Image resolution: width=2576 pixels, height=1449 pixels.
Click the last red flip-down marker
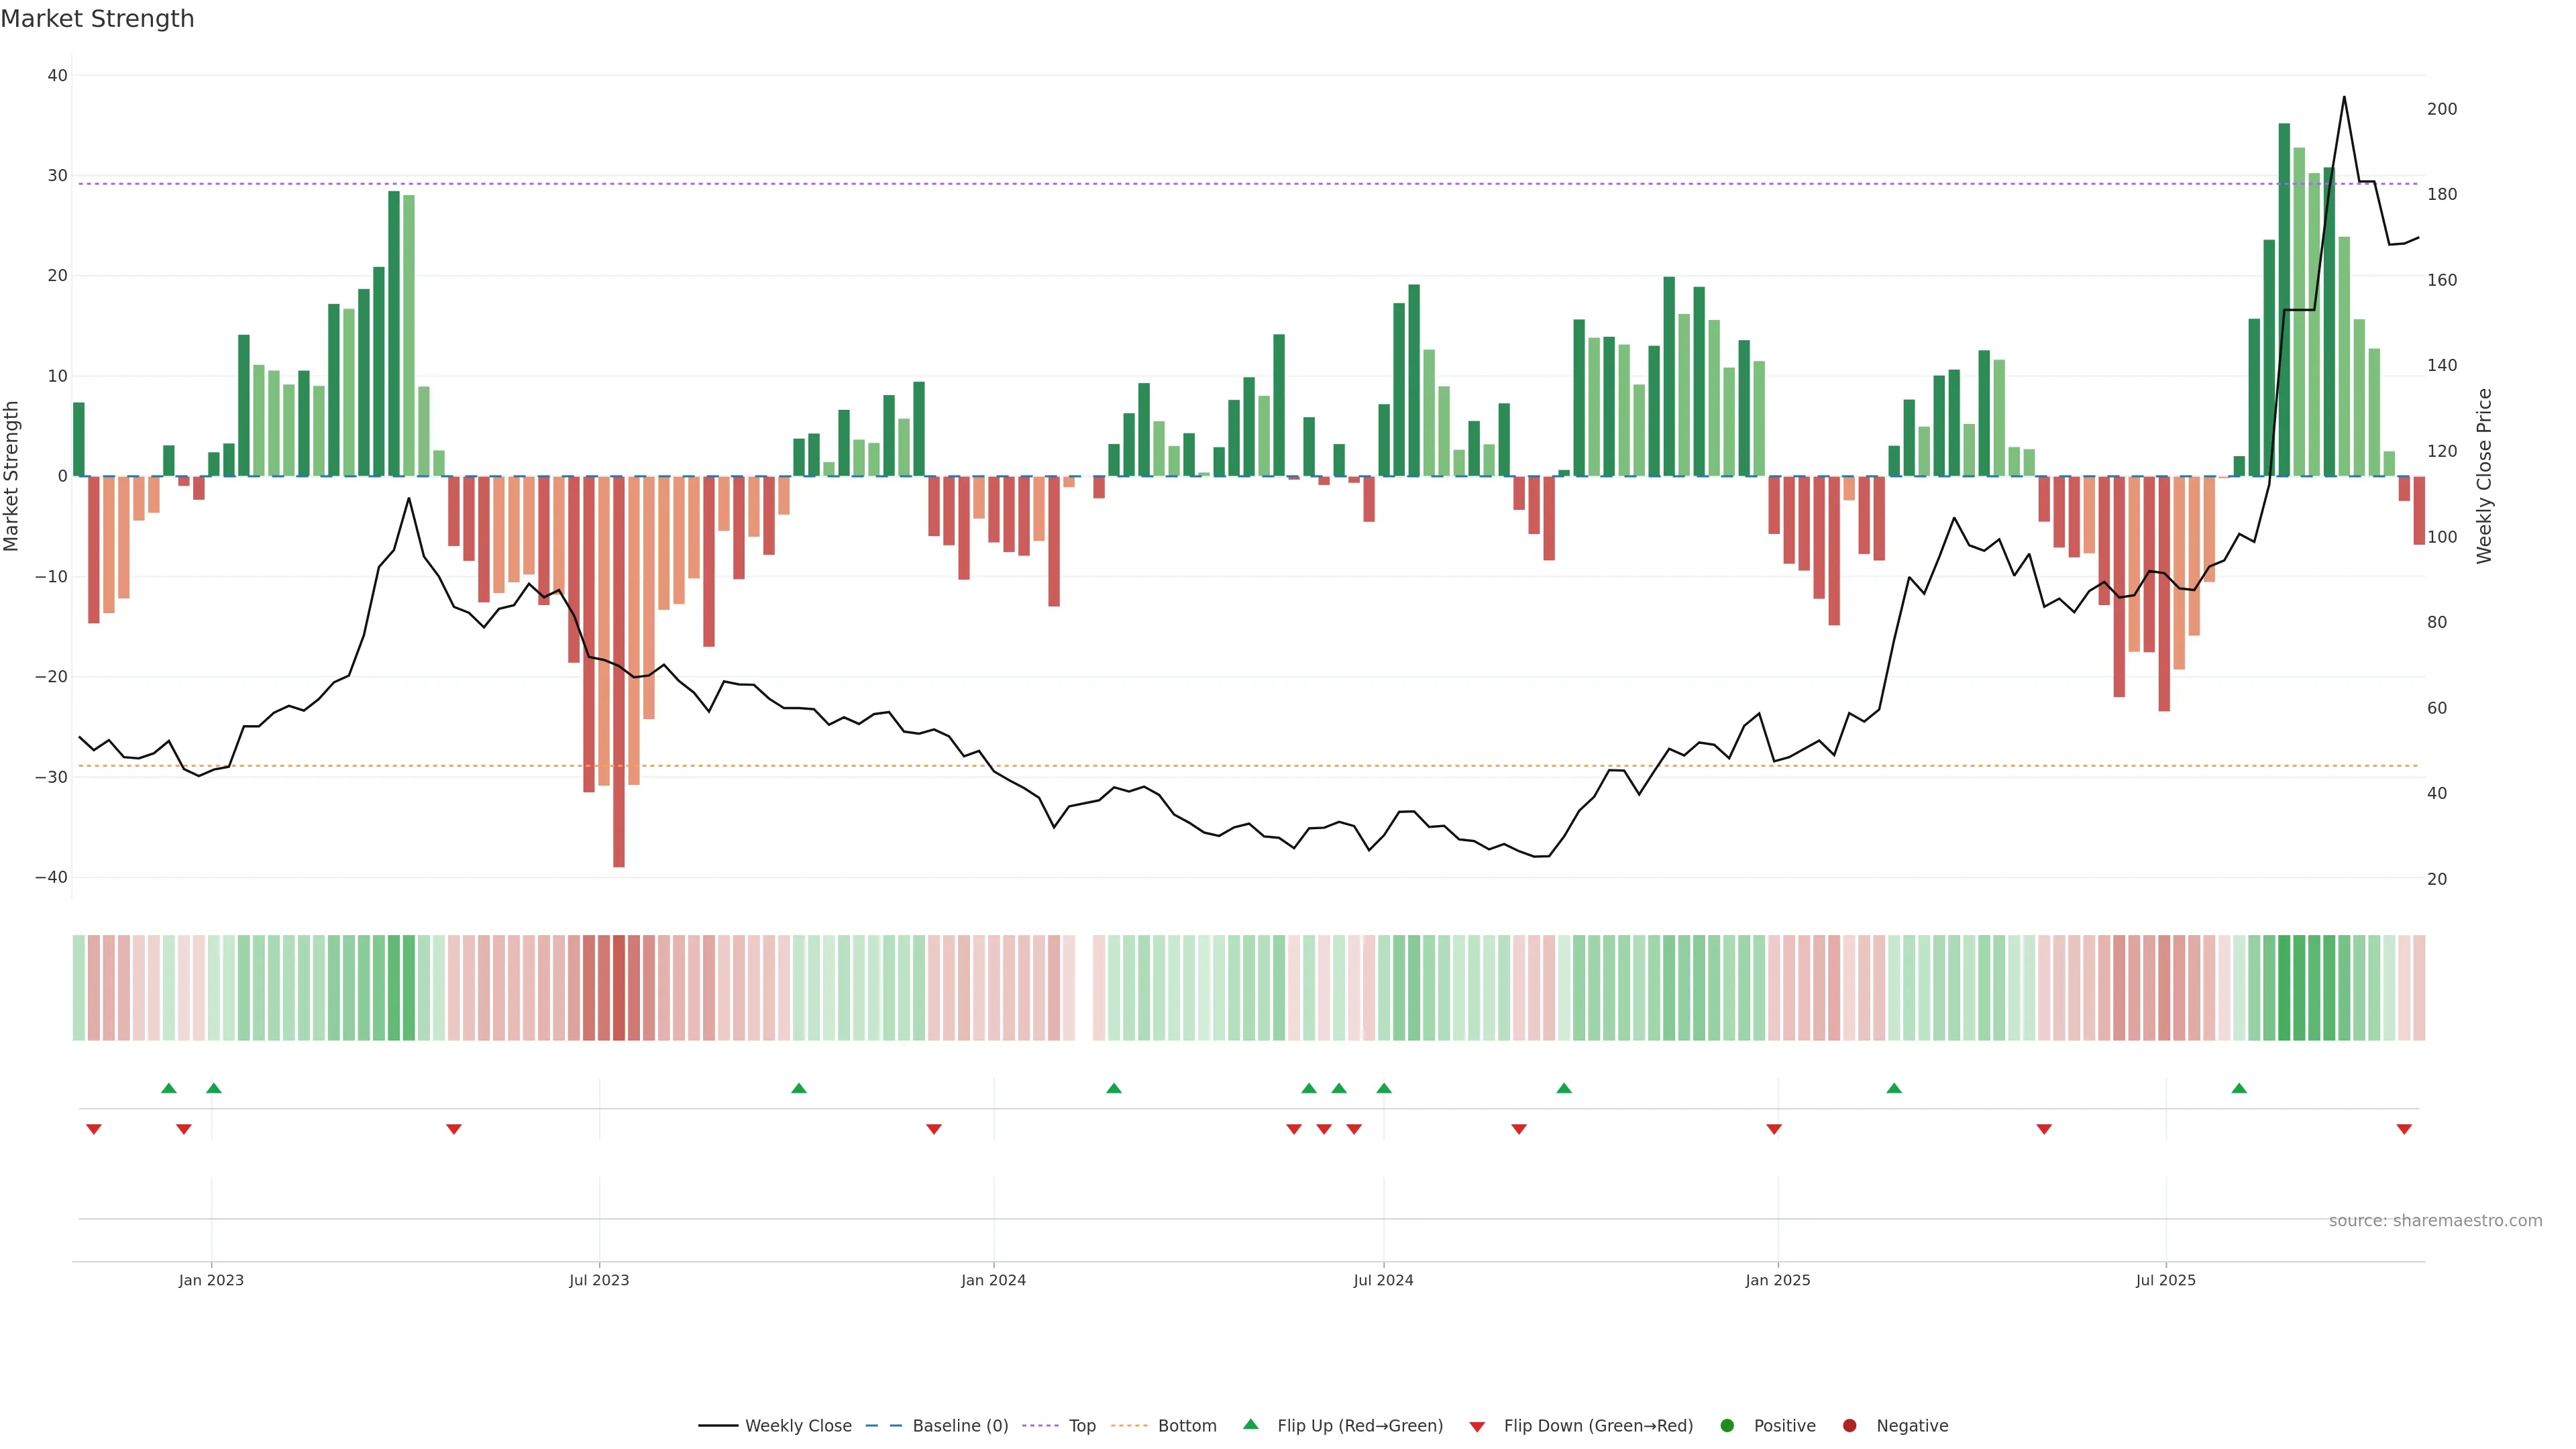[2404, 1129]
